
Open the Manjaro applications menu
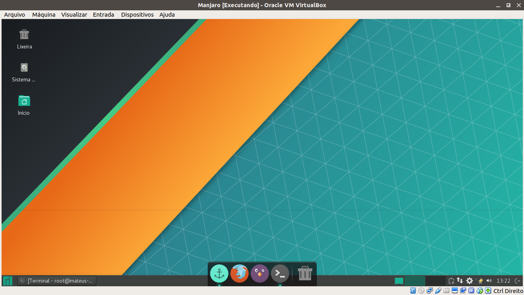(8, 281)
